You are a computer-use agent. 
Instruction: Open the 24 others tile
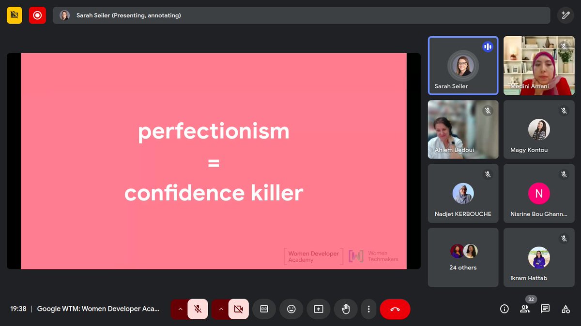463,257
